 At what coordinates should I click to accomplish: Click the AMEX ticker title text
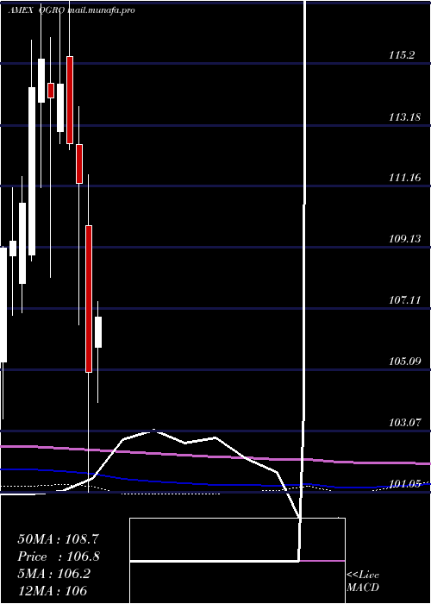click(x=21, y=10)
